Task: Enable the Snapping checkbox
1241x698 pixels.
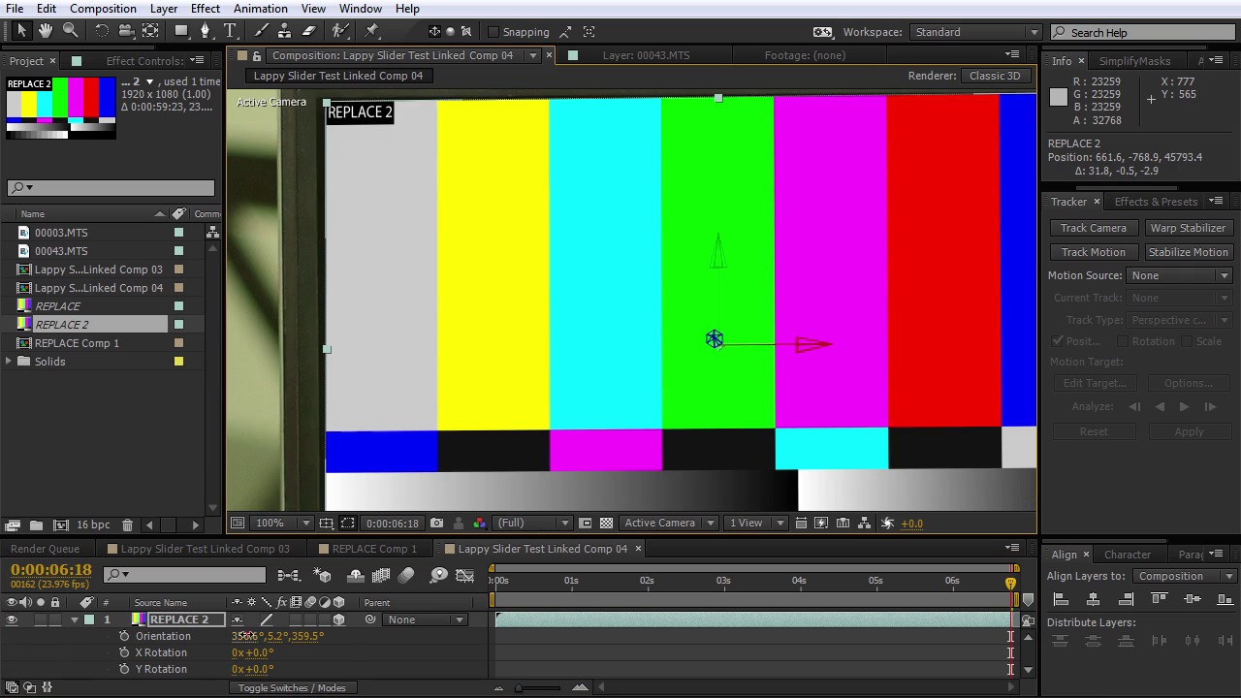Action: (x=493, y=32)
